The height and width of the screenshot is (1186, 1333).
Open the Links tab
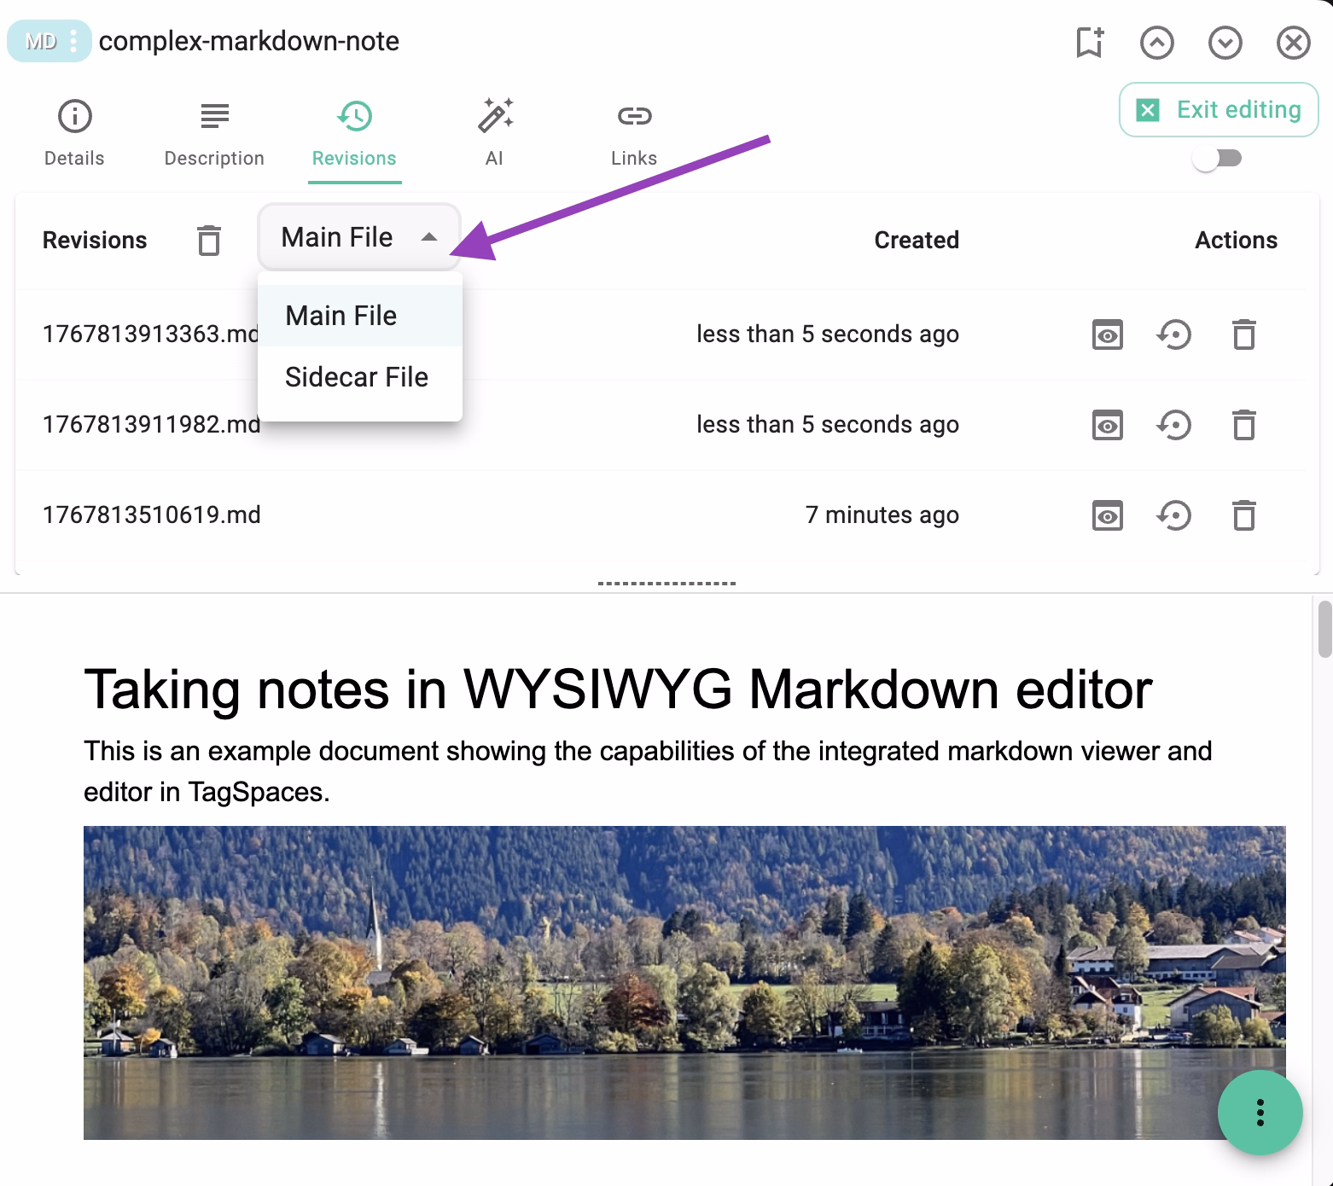tap(633, 132)
